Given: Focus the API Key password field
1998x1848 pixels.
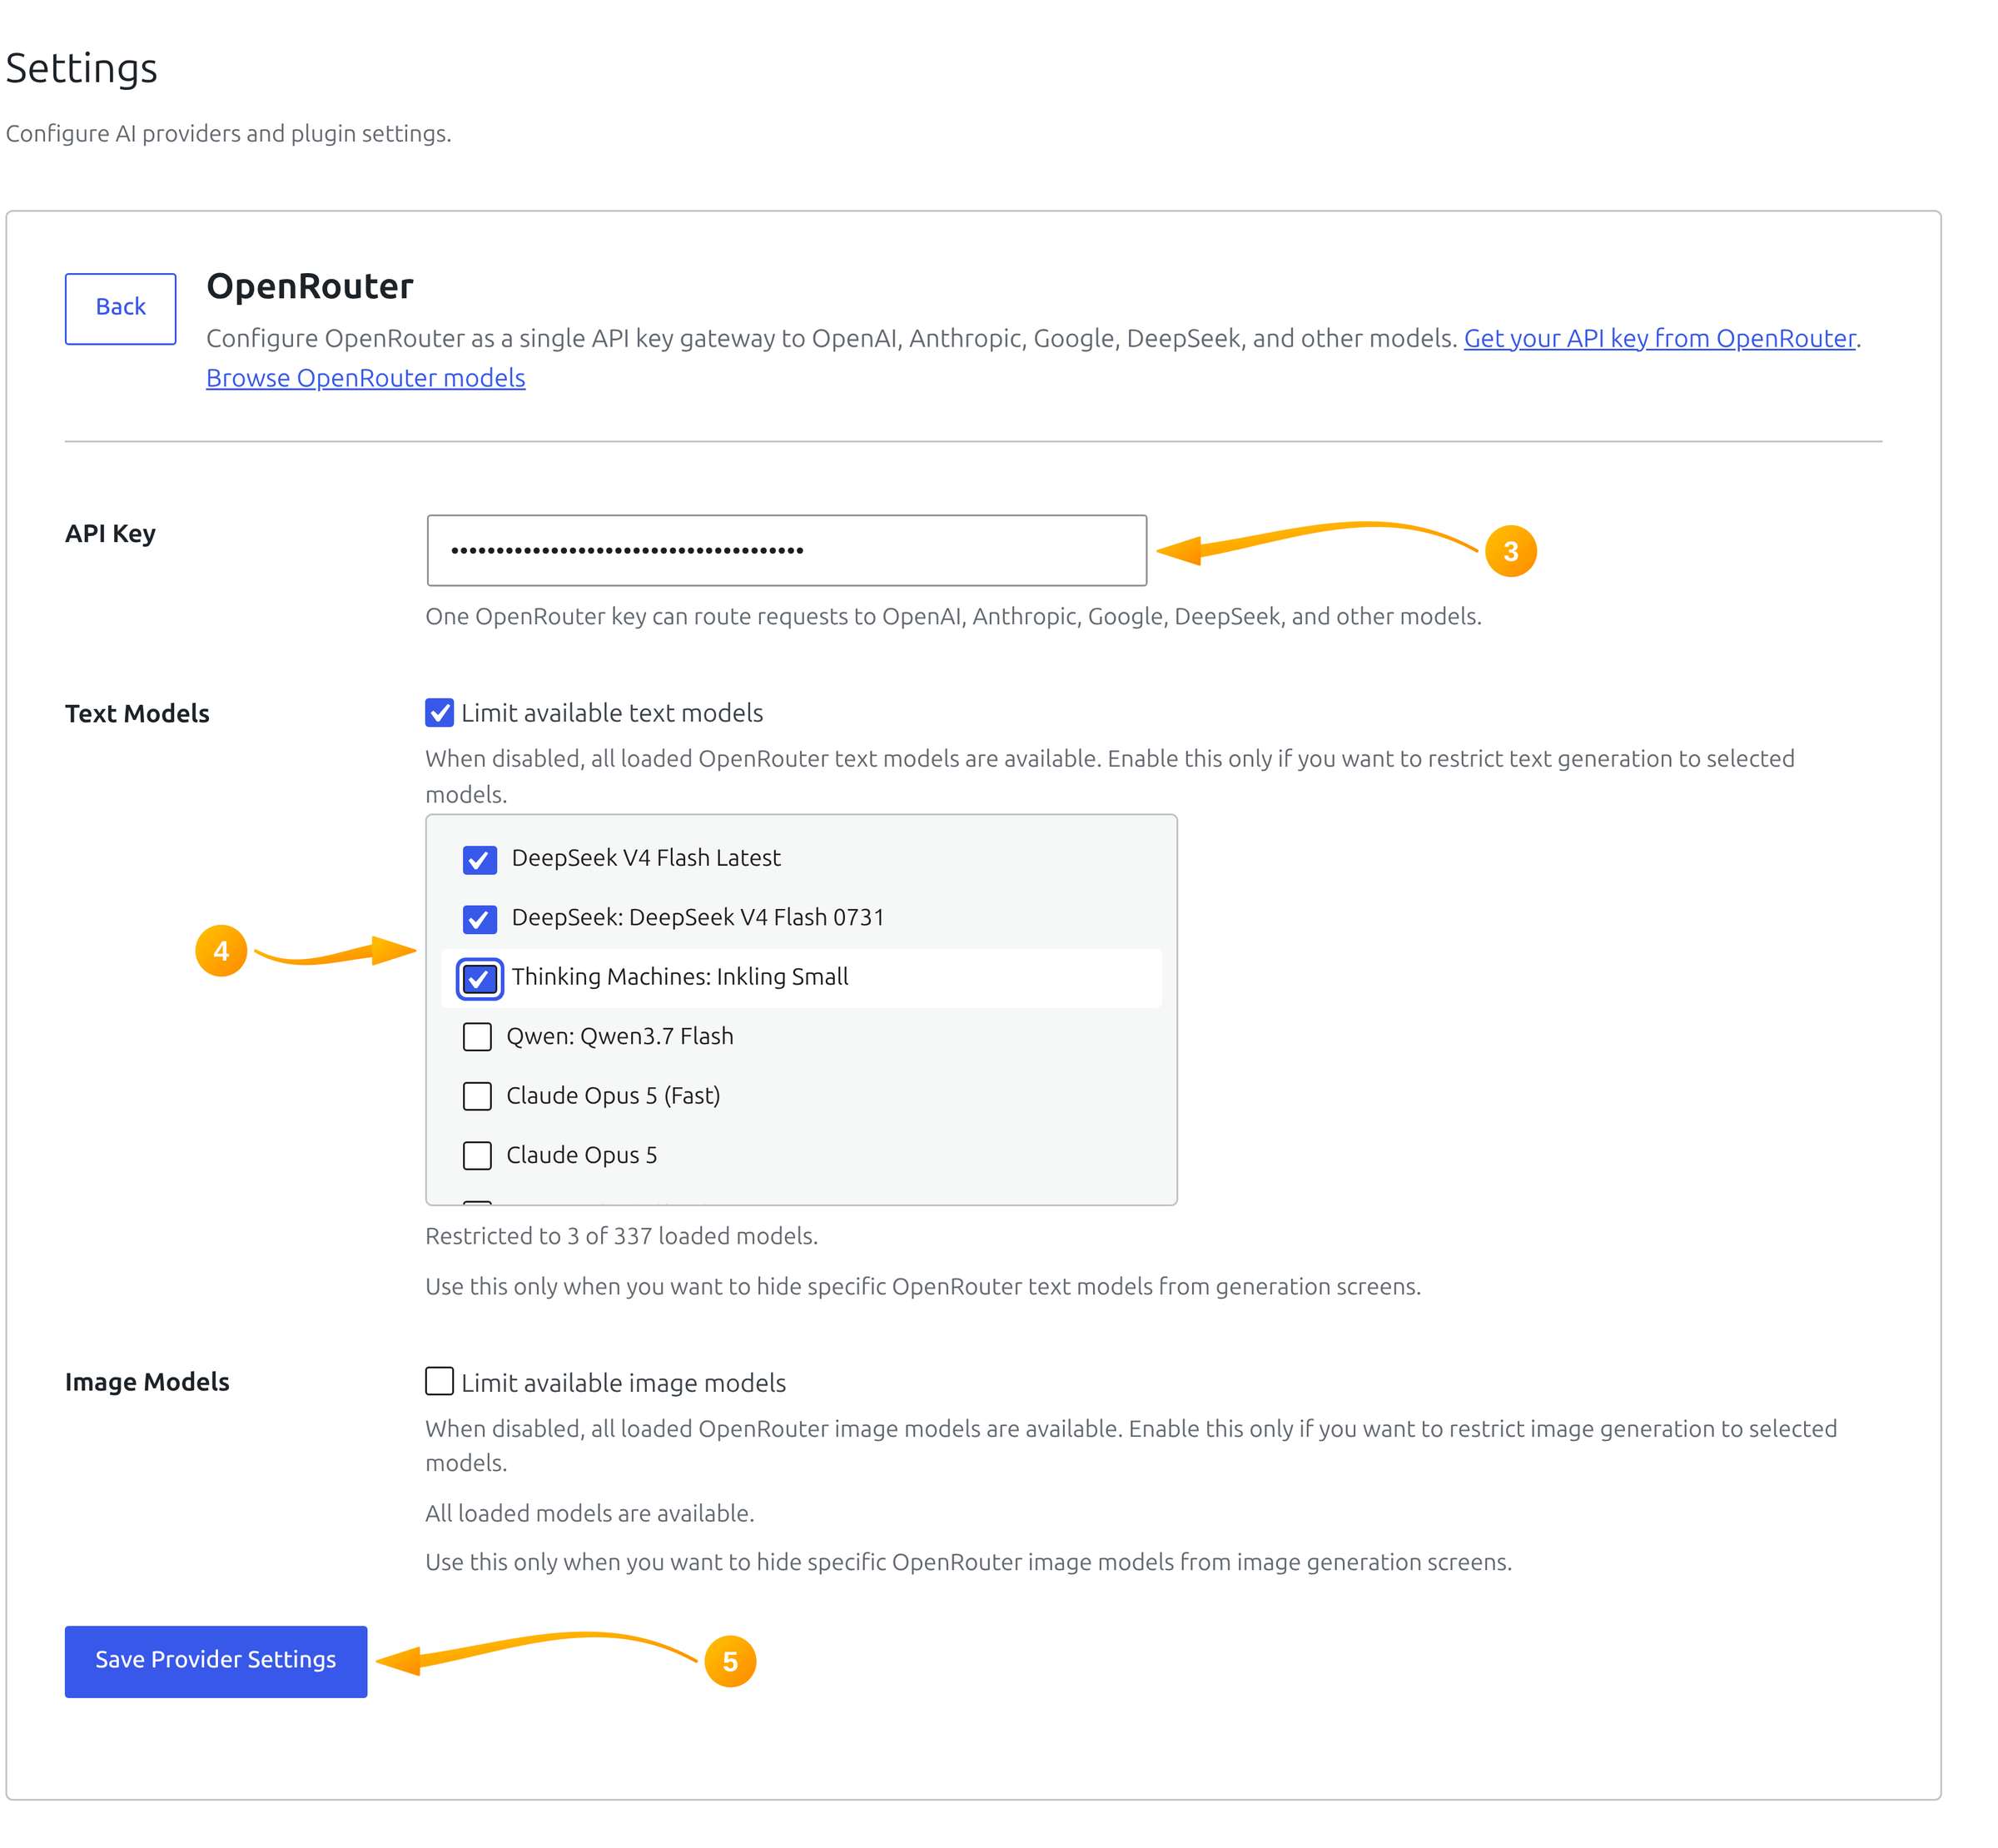Looking at the screenshot, I should (x=786, y=550).
